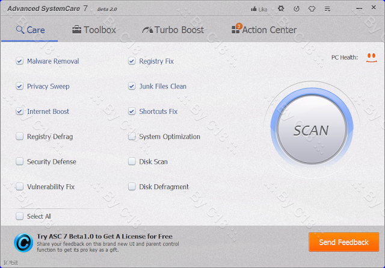Enable Vulnerability Fix
The height and width of the screenshot is (268, 385).
(20, 186)
